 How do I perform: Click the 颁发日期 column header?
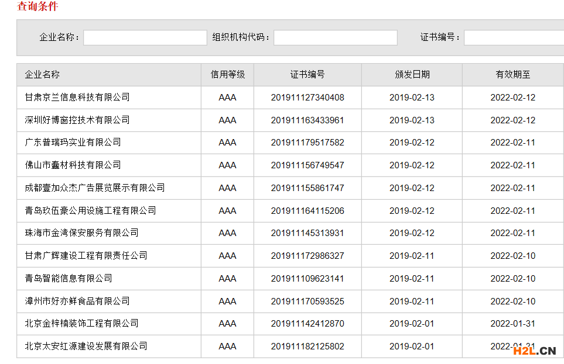click(x=412, y=75)
